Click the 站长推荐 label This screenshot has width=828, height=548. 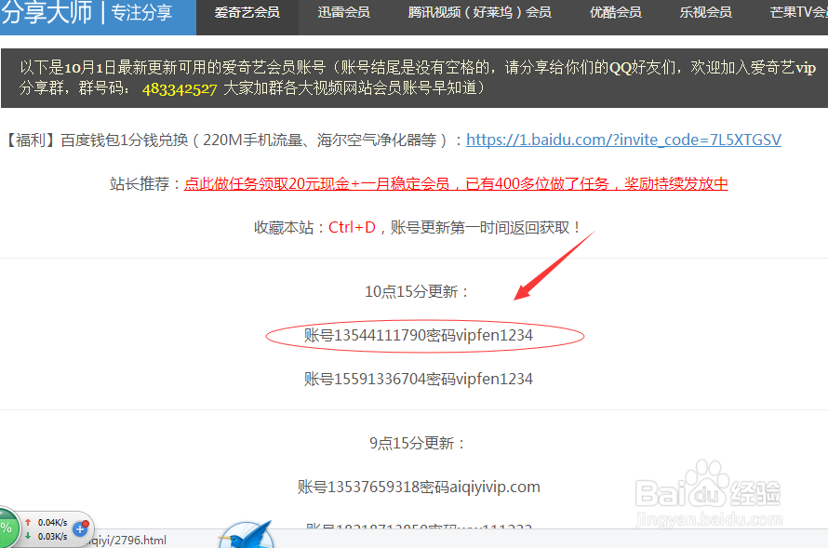(140, 183)
